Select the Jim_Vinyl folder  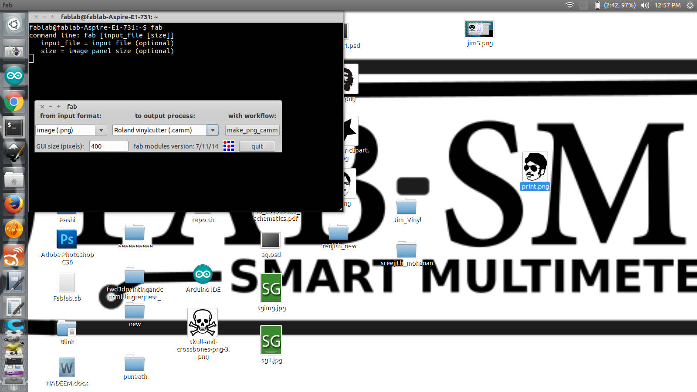click(x=407, y=210)
